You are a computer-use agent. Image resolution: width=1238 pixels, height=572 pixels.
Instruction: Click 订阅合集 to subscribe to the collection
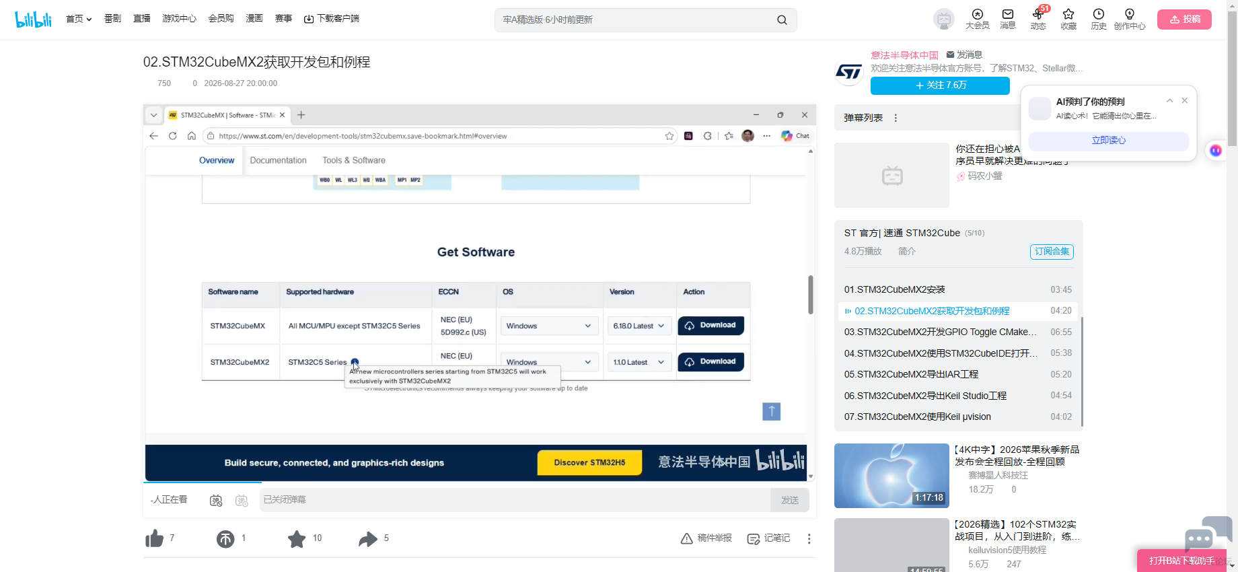pyautogui.click(x=1052, y=252)
